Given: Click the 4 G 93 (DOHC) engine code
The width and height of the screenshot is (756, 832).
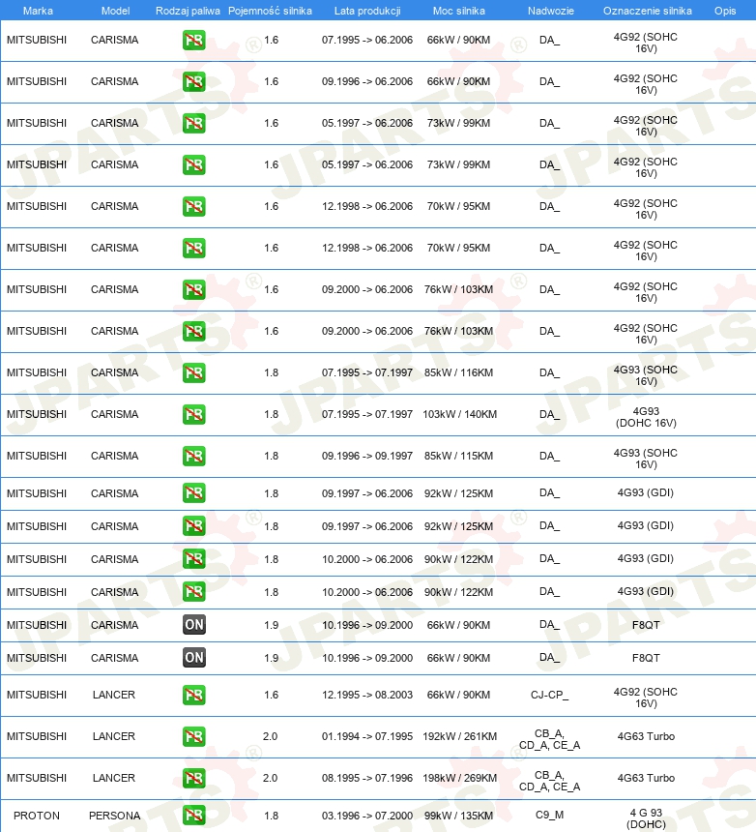Looking at the screenshot, I should click(x=646, y=818).
